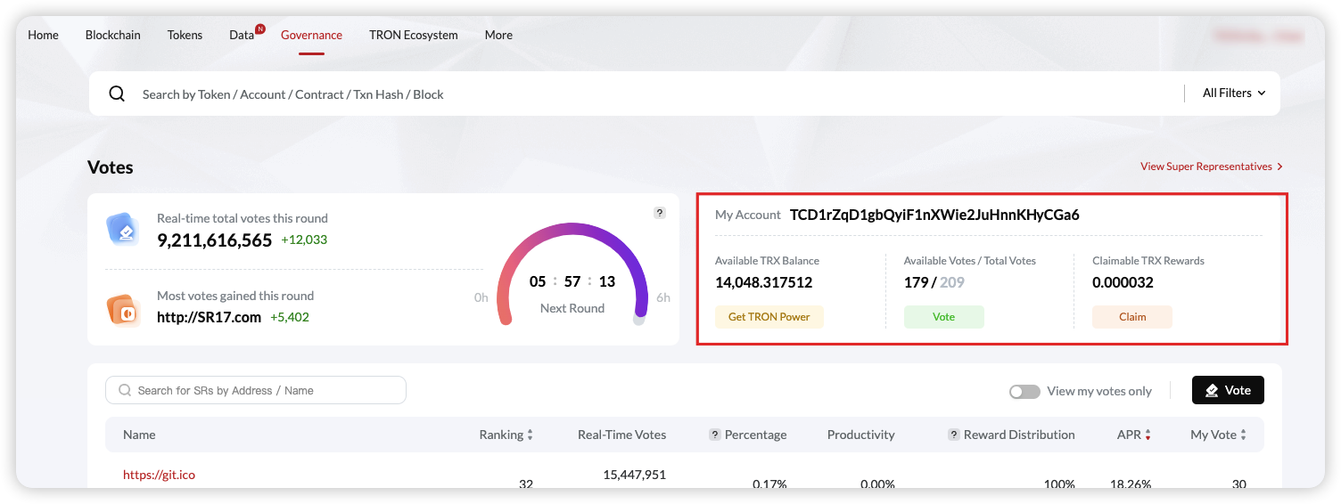The image size is (1341, 504).
Task: Click the +12,033 vote change value
Action: (x=304, y=240)
